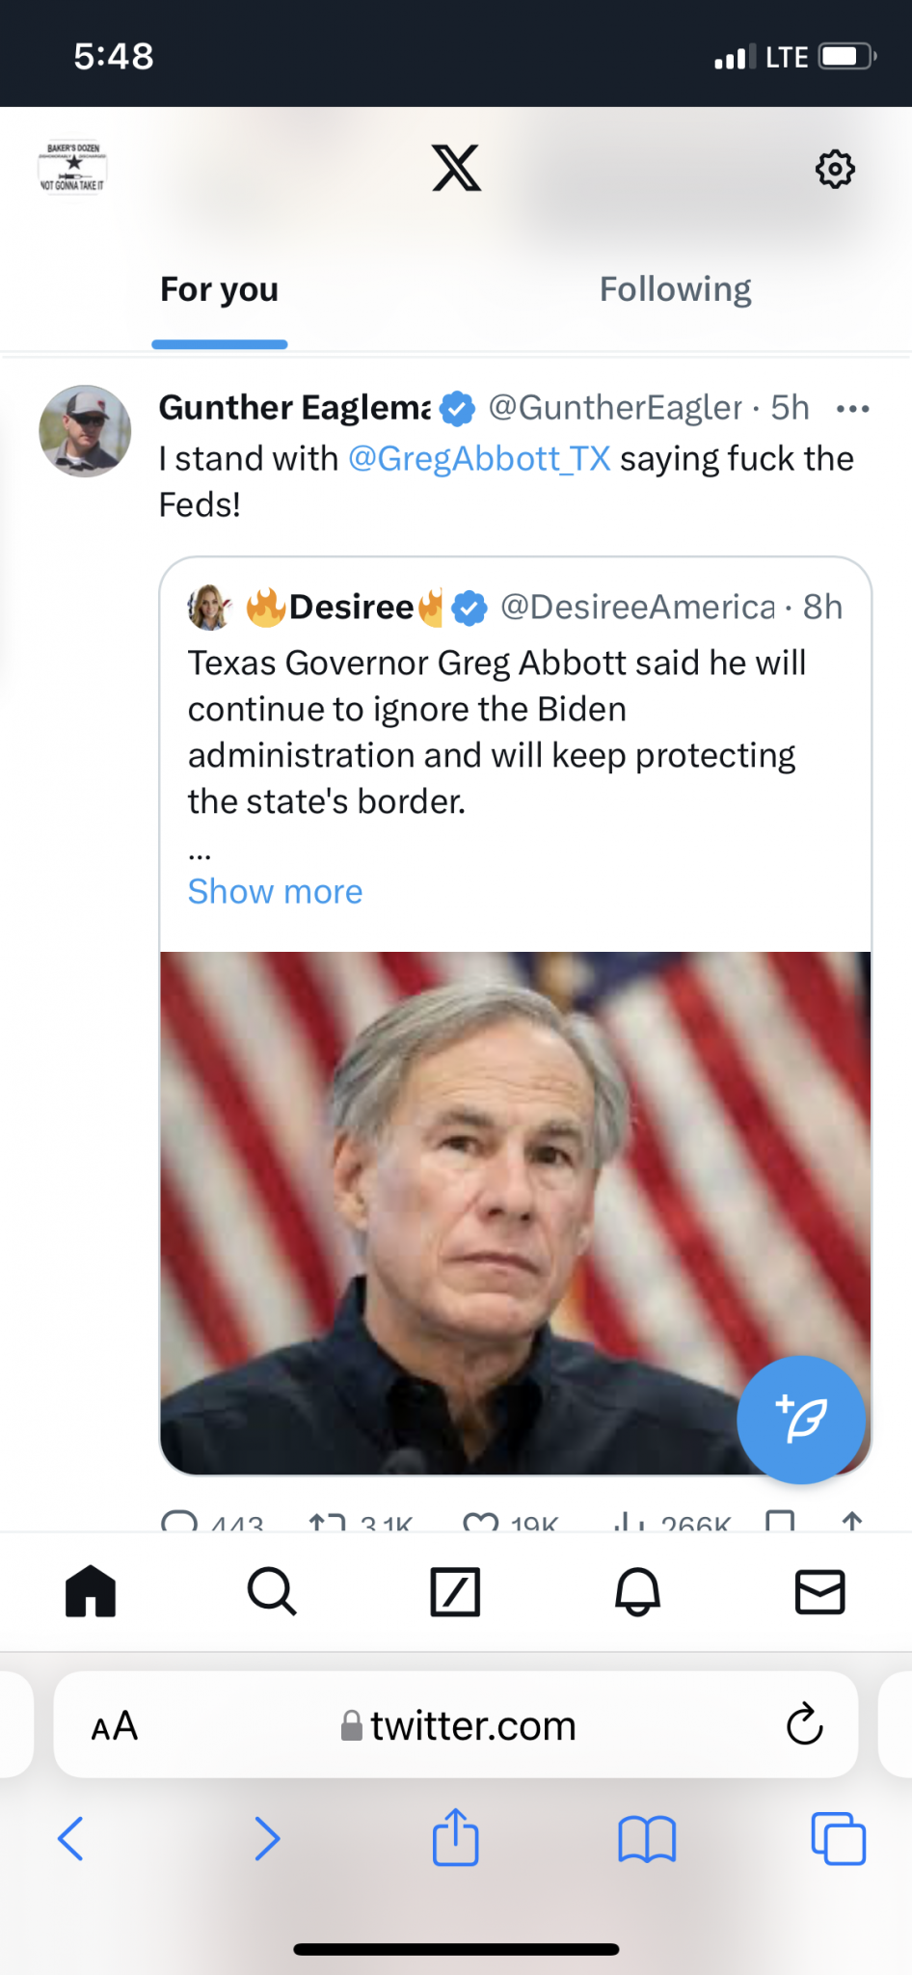Show Safari tabs overview
Viewport: 912px width, 1975px height.
point(838,1838)
